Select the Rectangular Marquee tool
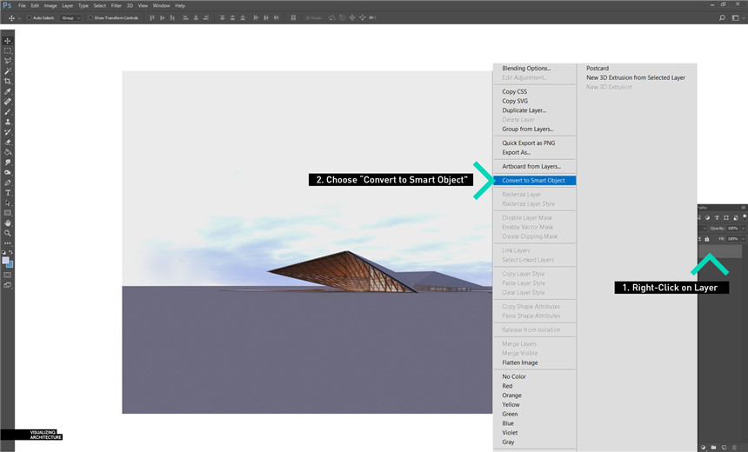The image size is (748, 452). coord(8,51)
